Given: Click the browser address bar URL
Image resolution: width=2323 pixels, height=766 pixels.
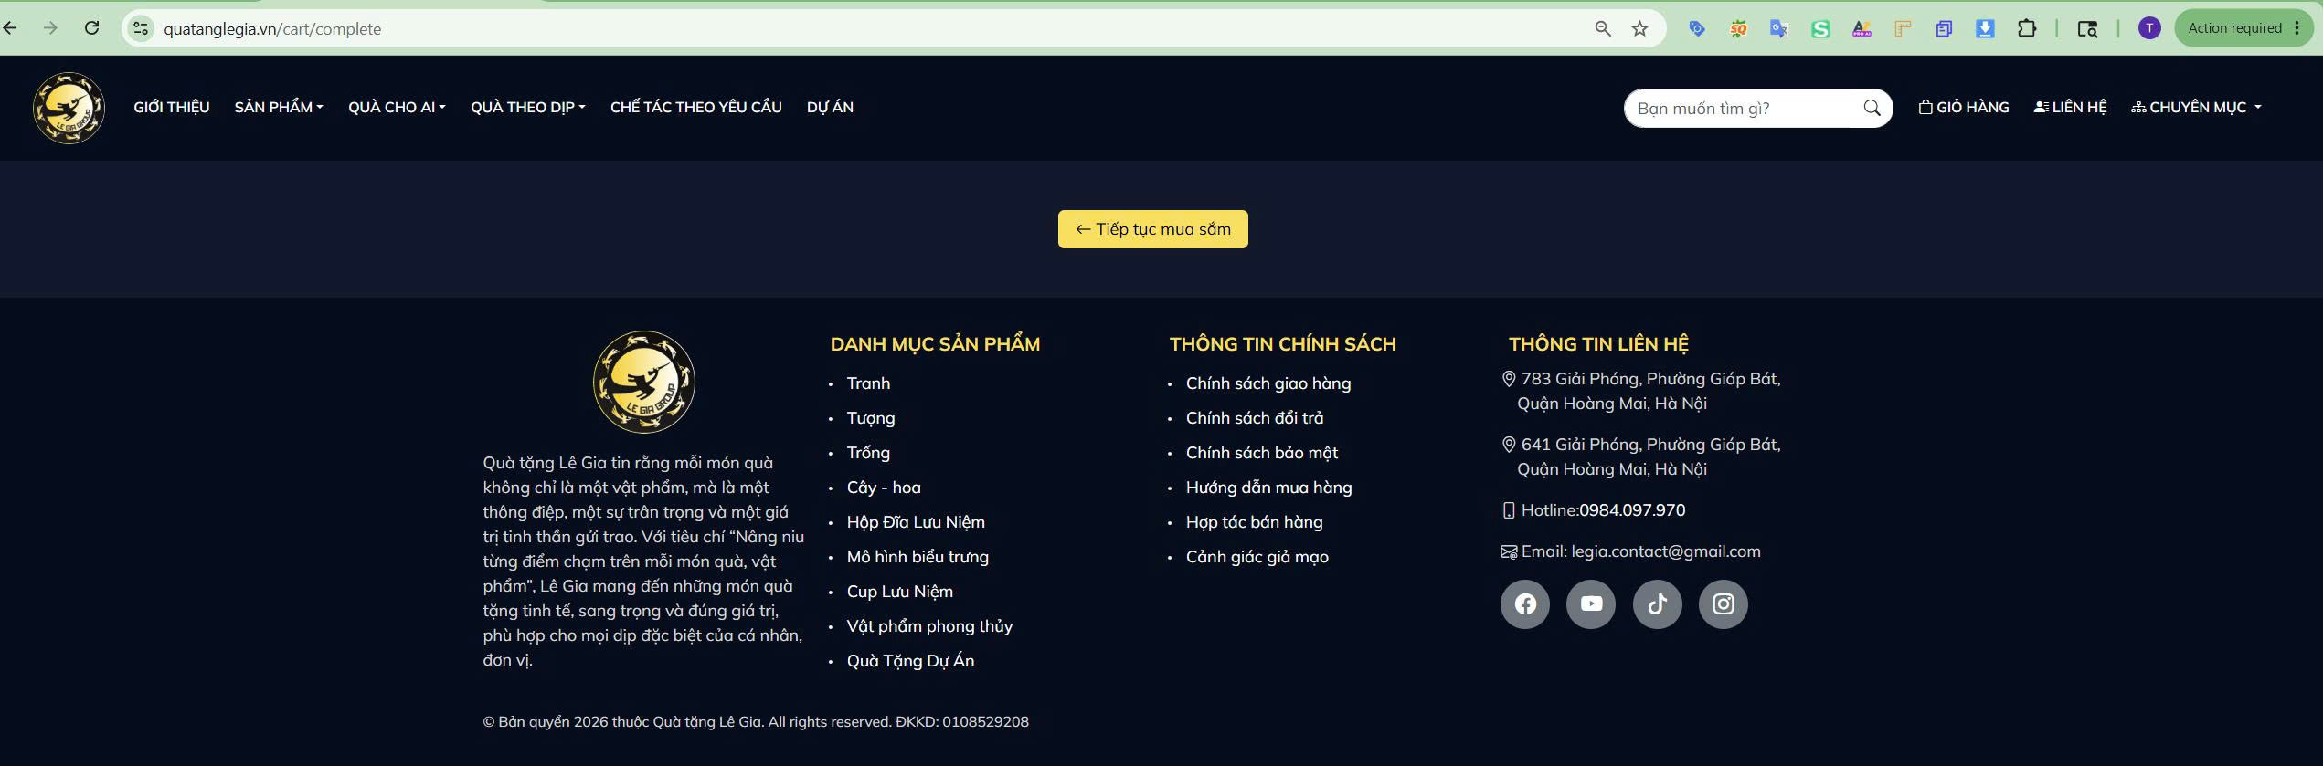Looking at the screenshot, I should (x=272, y=29).
